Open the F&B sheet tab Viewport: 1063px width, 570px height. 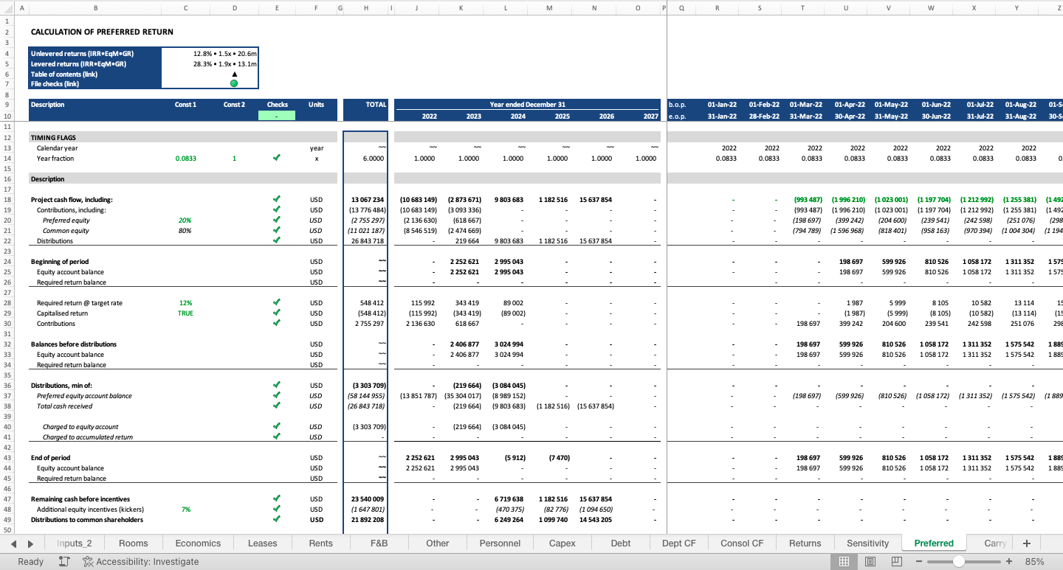tap(379, 543)
